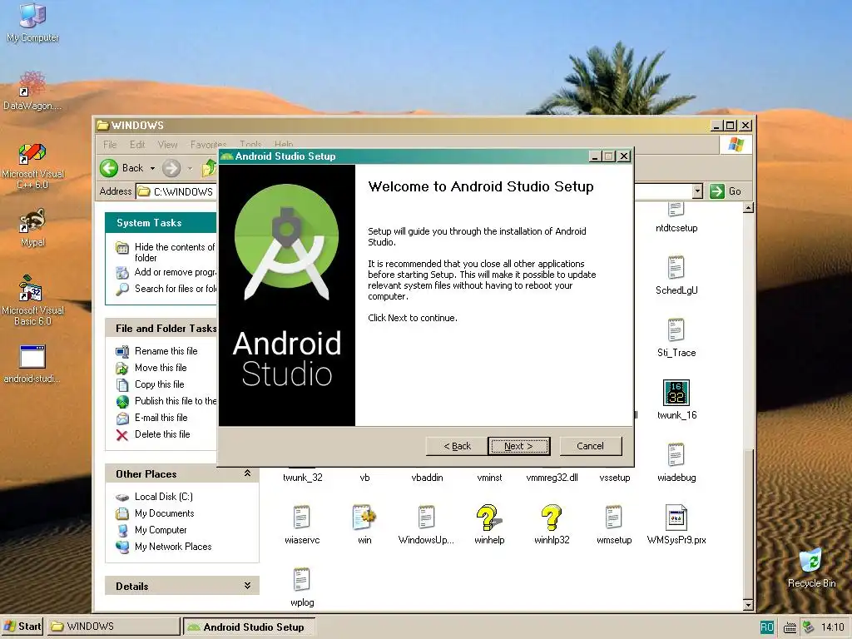
Task: Open the Start menu
Action: coord(22,627)
